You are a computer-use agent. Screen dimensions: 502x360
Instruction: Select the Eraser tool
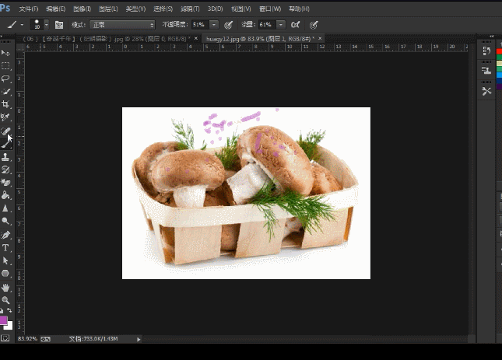click(x=5, y=183)
